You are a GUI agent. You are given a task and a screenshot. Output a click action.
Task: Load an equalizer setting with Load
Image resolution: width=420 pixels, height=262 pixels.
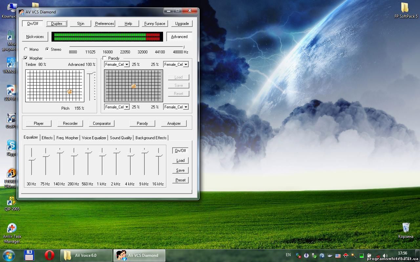pos(180,160)
